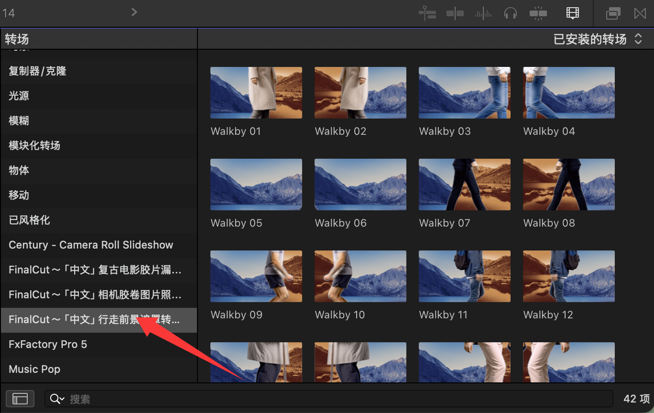Click the sidebar show/hide icon beside search
Image resolution: width=654 pixels, height=413 pixels.
[20, 399]
